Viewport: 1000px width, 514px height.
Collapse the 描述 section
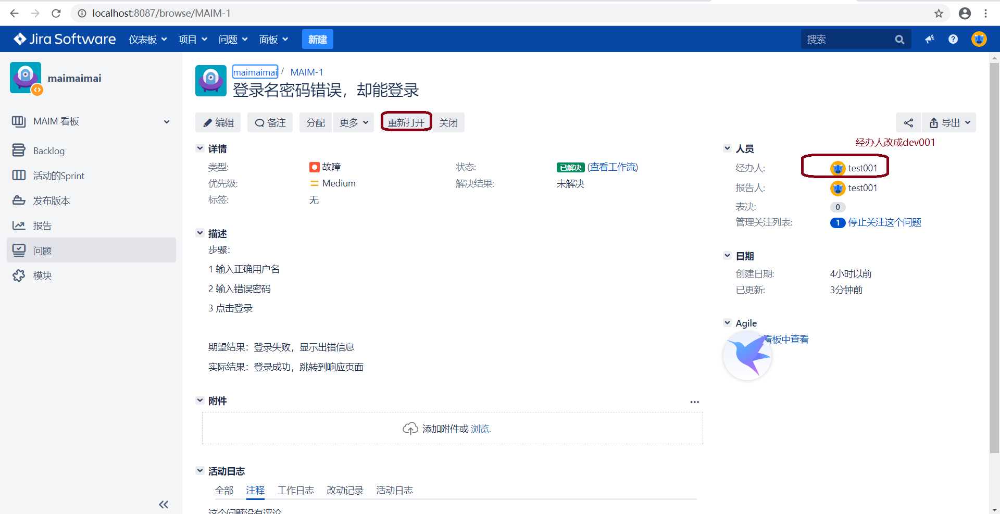(199, 233)
